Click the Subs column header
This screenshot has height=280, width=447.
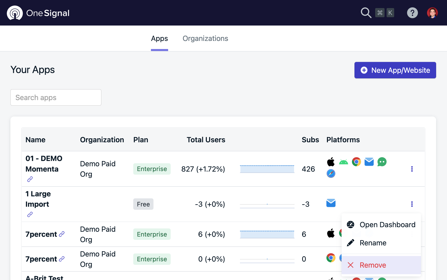pos(310,140)
